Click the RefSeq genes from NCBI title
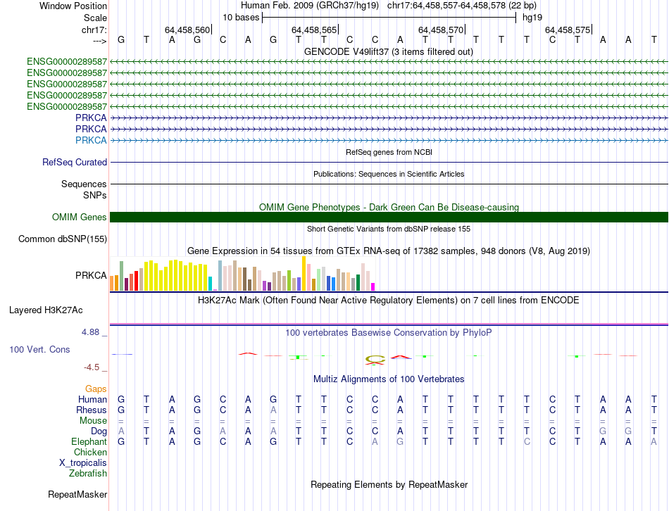 pos(389,152)
